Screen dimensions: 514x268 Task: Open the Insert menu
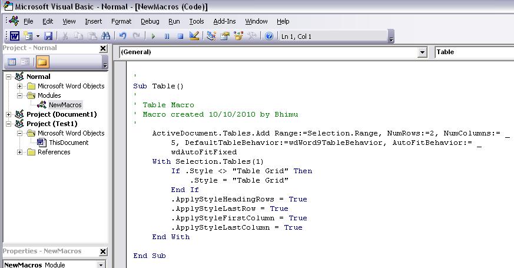coord(94,21)
